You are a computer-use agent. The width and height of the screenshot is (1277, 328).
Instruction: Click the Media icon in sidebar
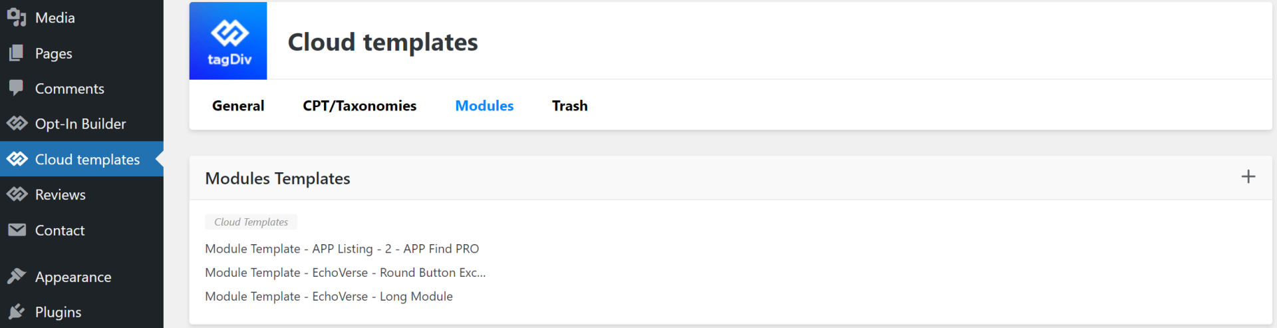pos(17,17)
